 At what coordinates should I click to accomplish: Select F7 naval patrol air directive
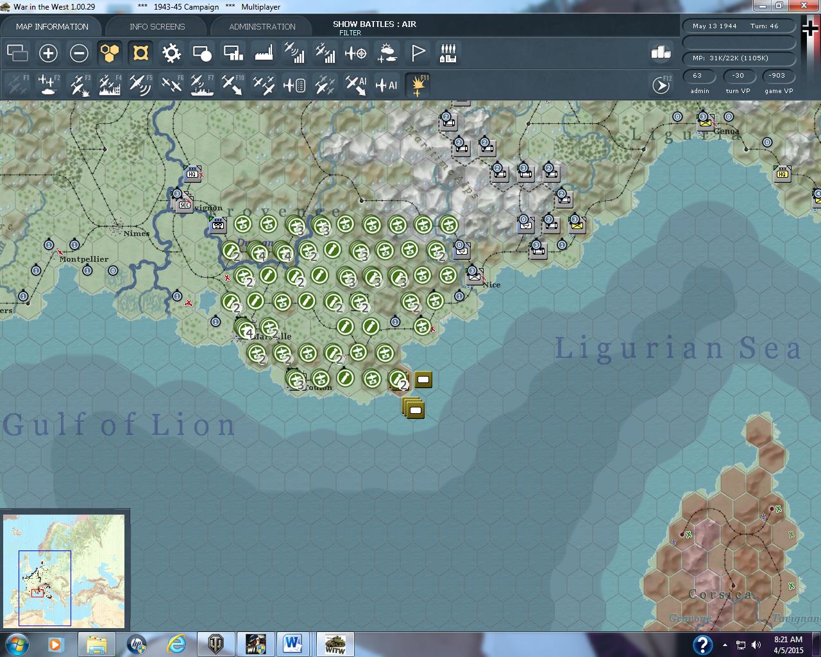202,85
